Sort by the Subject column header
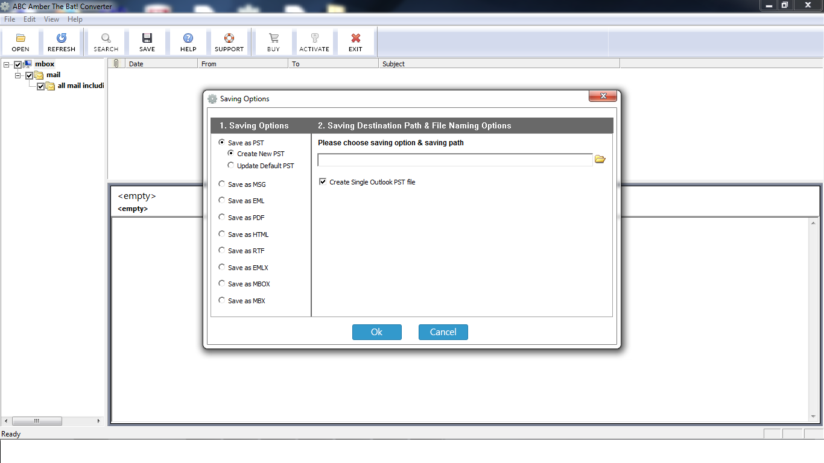This screenshot has height=463, width=824. pyautogui.click(x=499, y=63)
